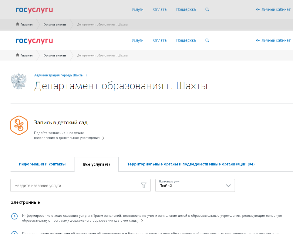Go to Органы власти breadcrumb link
The width and height of the screenshot is (293, 234).
55,55
